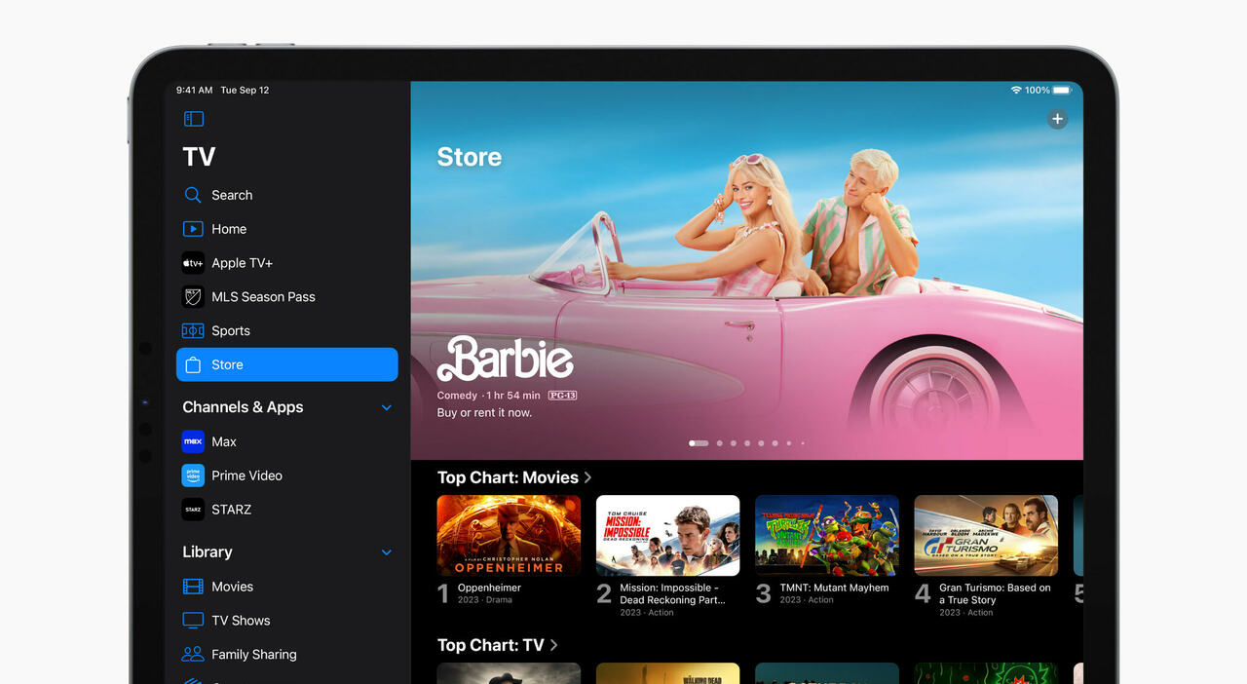Click the Apple TV+ logo icon
Screen dimensions: 1247x684
(x=193, y=263)
